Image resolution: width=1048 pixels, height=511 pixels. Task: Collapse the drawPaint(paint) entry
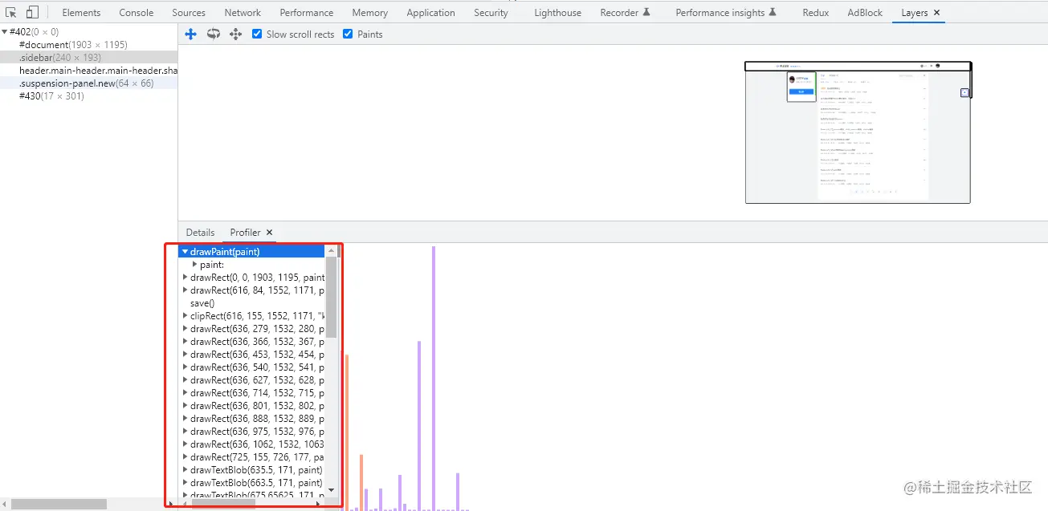[x=186, y=252]
